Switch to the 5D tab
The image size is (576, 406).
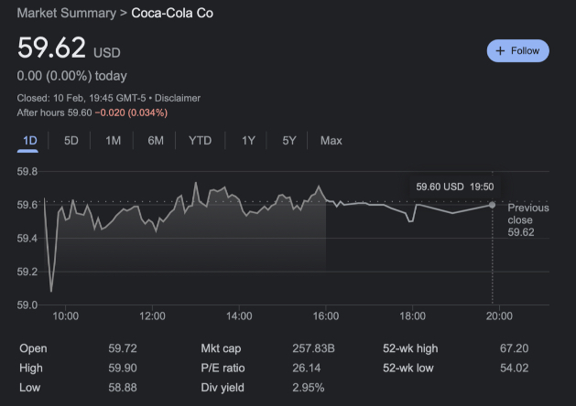pyautogui.click(x=71, y=141)
